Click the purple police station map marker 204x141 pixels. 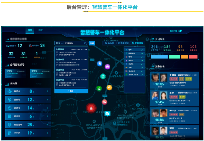pyautogui.click(x=107, y=66)
